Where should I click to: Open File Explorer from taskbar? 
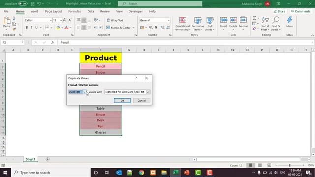164,173
